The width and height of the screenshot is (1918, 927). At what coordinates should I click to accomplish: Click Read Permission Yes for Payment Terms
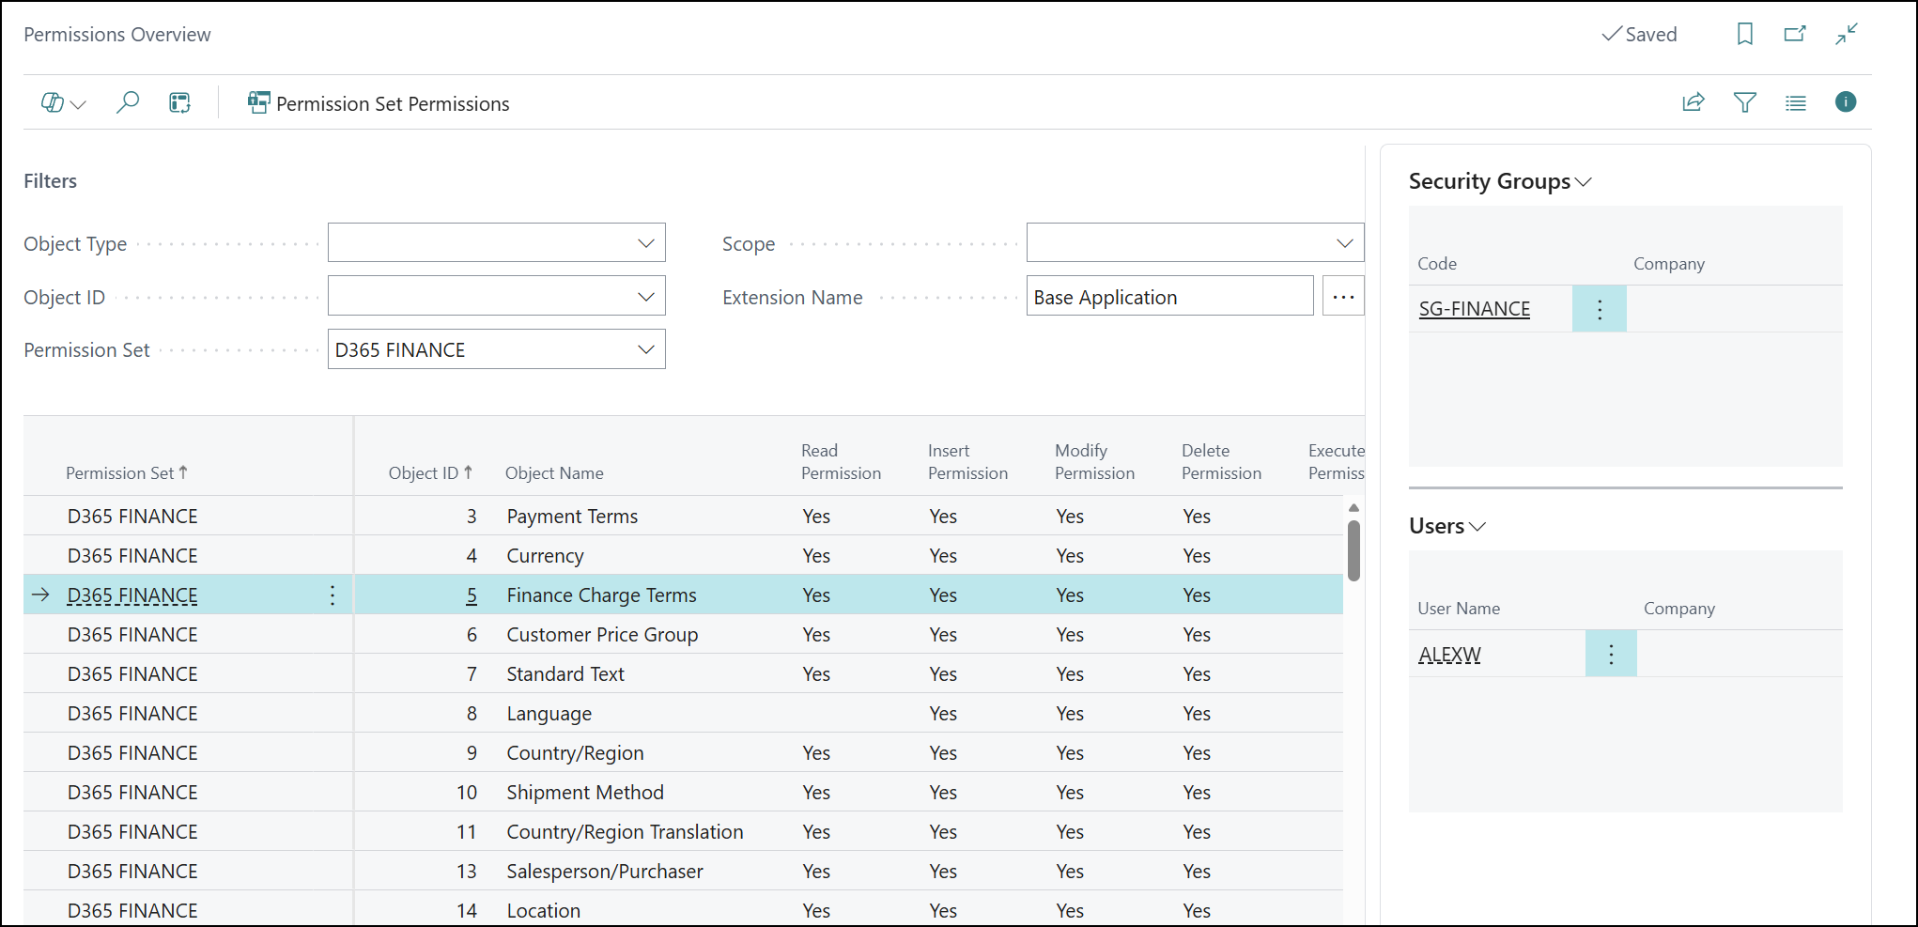click(816, 517)
